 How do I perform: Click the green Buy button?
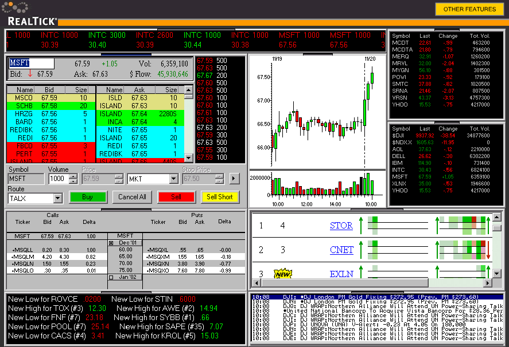[x=88, y=197]
